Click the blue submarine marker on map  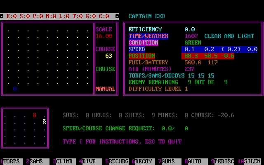tap(15, 89)
